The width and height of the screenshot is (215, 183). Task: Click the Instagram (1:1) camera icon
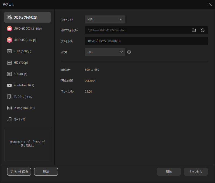(9, 108)
